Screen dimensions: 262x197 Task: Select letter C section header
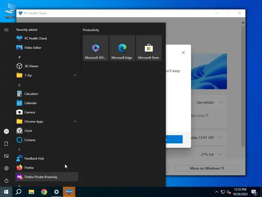(x=19, y=85)
